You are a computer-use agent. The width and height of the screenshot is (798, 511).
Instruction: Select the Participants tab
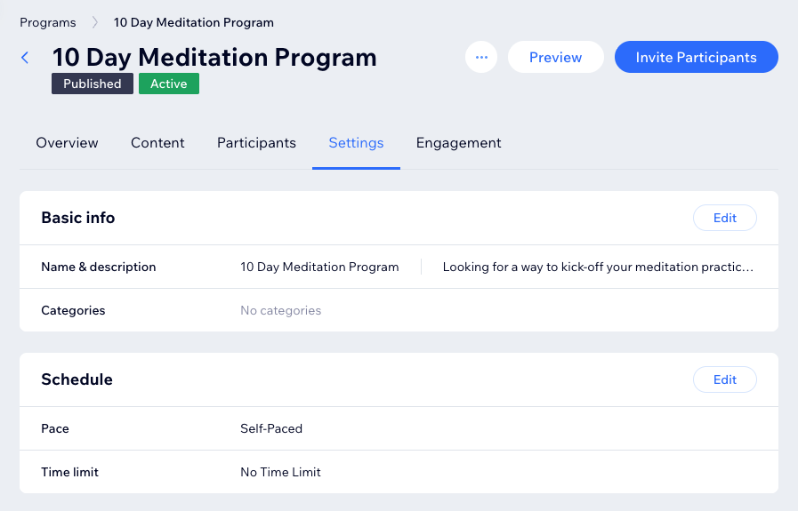tap(256, 143)
